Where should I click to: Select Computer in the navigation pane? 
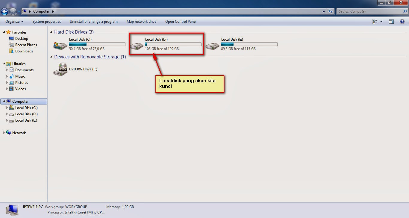pos(24,102)
